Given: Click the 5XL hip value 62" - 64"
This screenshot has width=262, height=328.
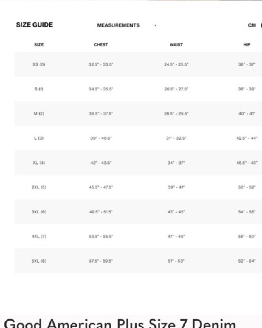Looking at the screenshot, I should point(247,261).
